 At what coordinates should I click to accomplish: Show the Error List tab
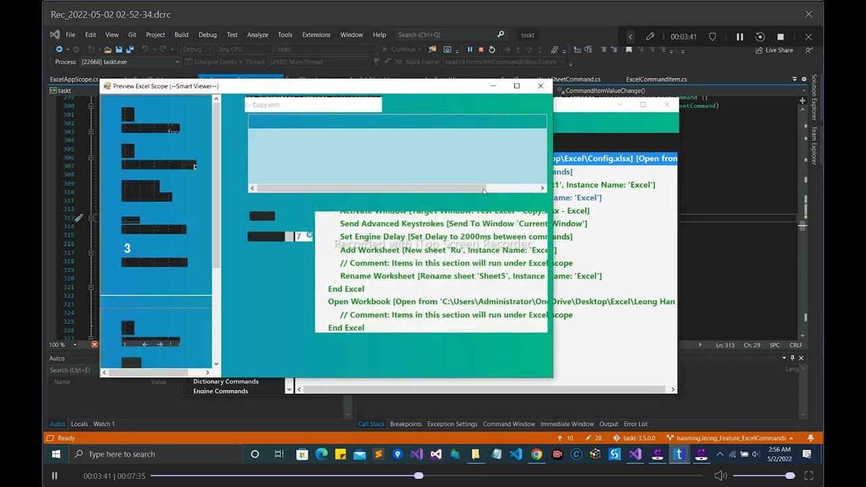[635, 424]
